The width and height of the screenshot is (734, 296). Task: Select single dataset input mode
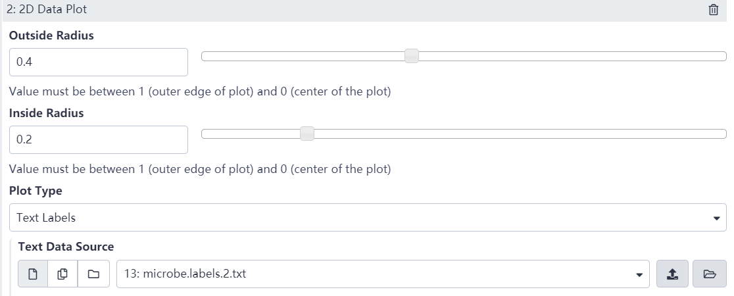34,274
